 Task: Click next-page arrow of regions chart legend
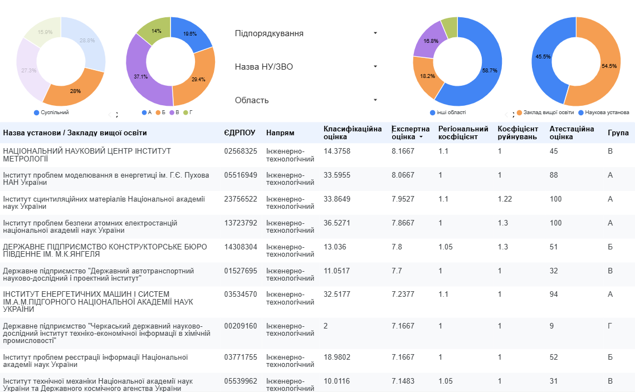(x=513, y=115)
